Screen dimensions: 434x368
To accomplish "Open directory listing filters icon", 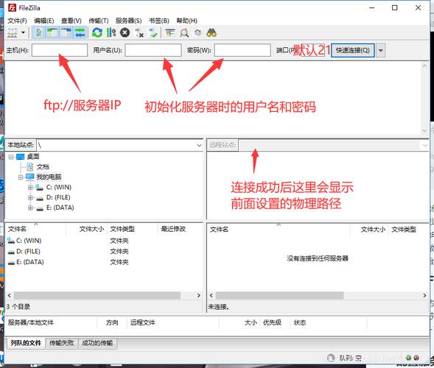I will coord(170,32).
